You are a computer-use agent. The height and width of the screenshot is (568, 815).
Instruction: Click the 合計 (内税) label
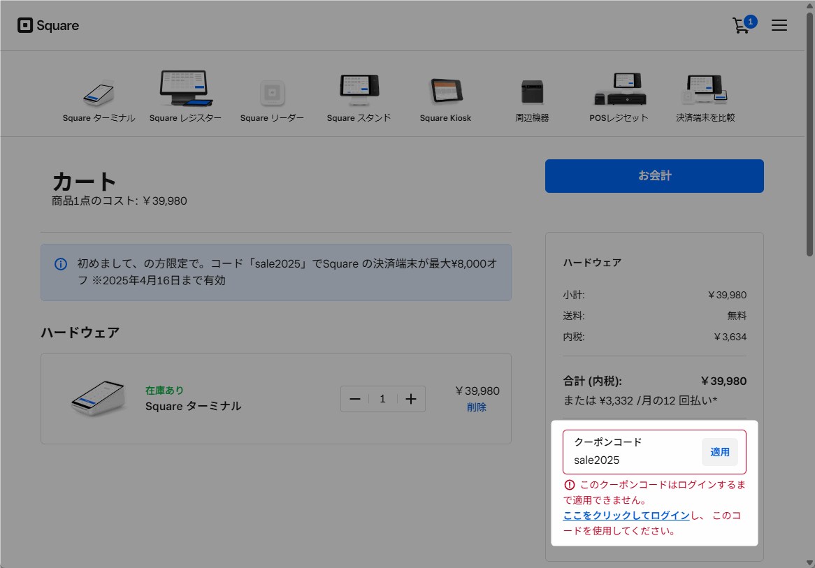[593, 381]
